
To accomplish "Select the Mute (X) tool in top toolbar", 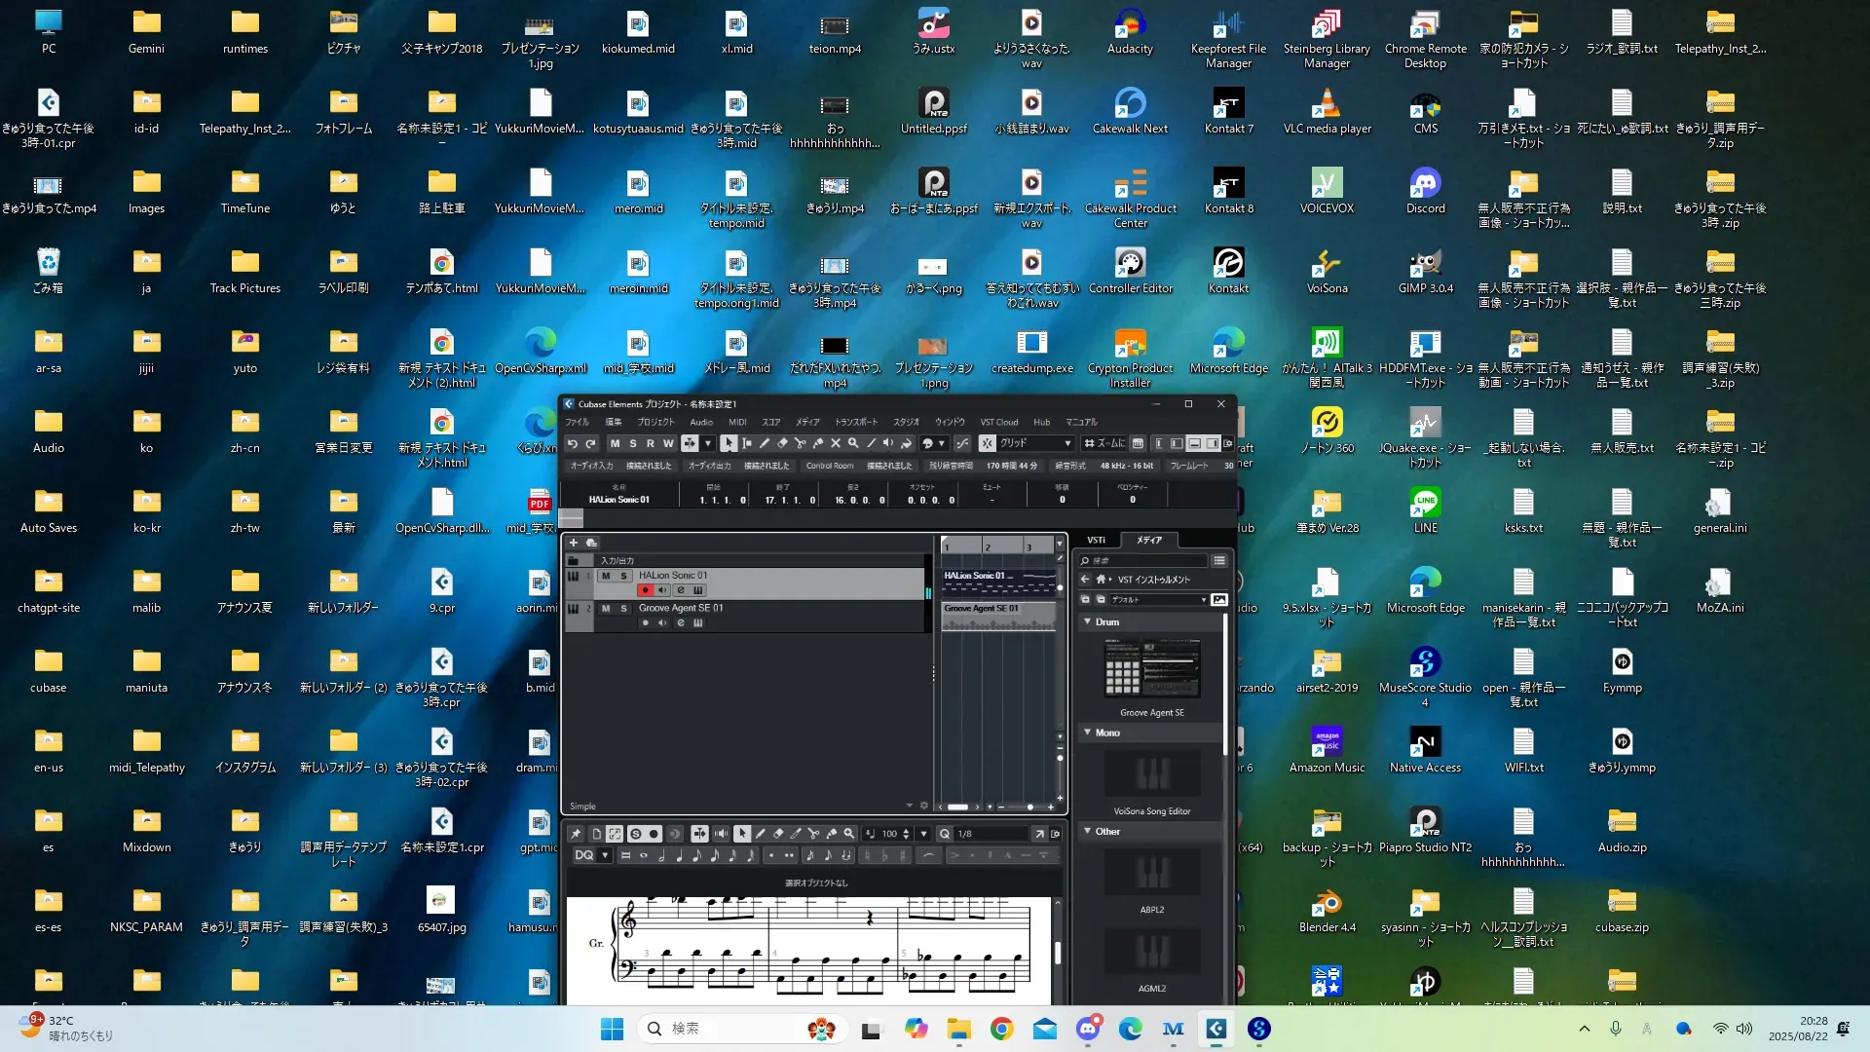I will click(835, 443).
